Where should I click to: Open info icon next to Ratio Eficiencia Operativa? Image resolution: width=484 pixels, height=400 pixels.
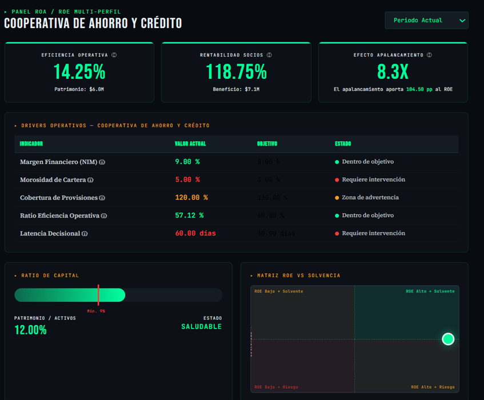click(104, 216)
